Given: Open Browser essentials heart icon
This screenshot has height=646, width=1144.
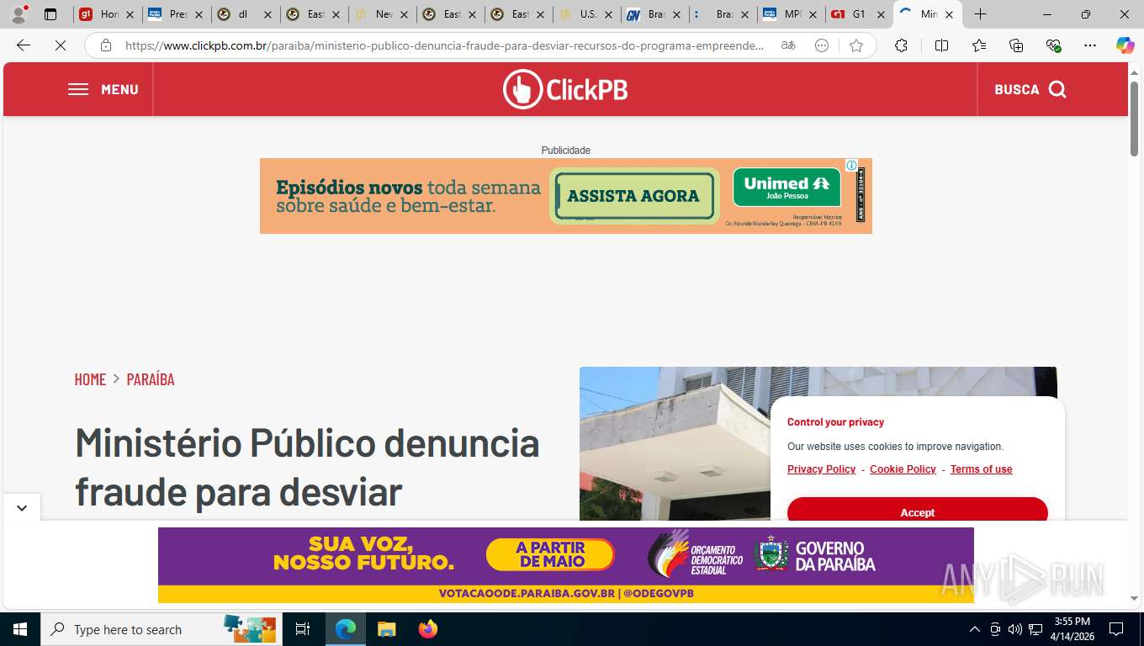Looking at the screenshot, I should (x=1053, y=45).
